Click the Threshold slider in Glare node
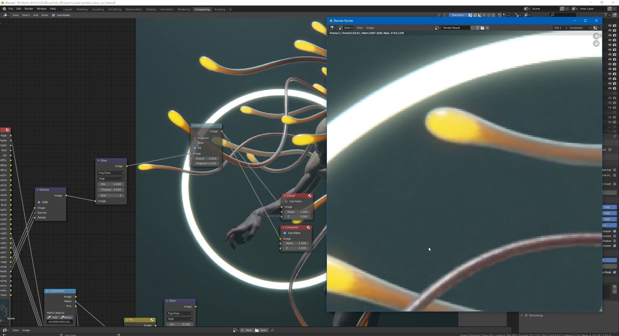Screen dimensions: 619x336 pyautogui.click(x=111, y=190)
